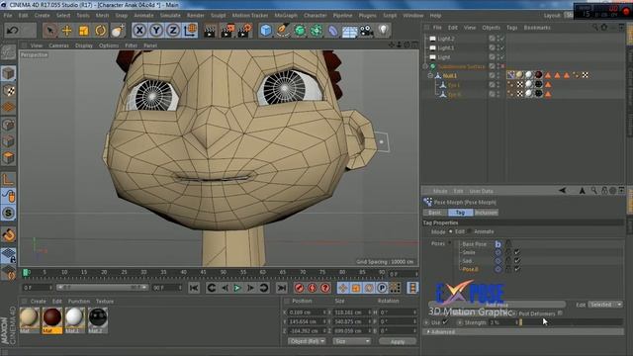Click the play forward button
Viewport: 633px width, 356px height.
pyautogui.click(x=237, y=288)
